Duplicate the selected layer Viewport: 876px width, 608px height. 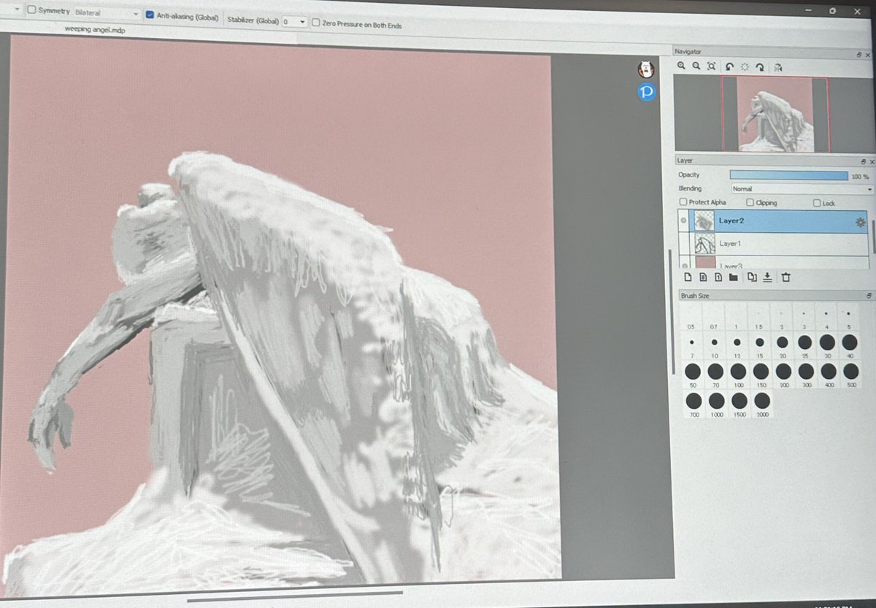[x=751, y=277]
